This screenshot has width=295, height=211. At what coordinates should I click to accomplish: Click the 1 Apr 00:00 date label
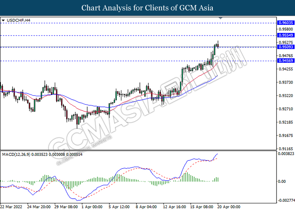[x=92, y=207]
